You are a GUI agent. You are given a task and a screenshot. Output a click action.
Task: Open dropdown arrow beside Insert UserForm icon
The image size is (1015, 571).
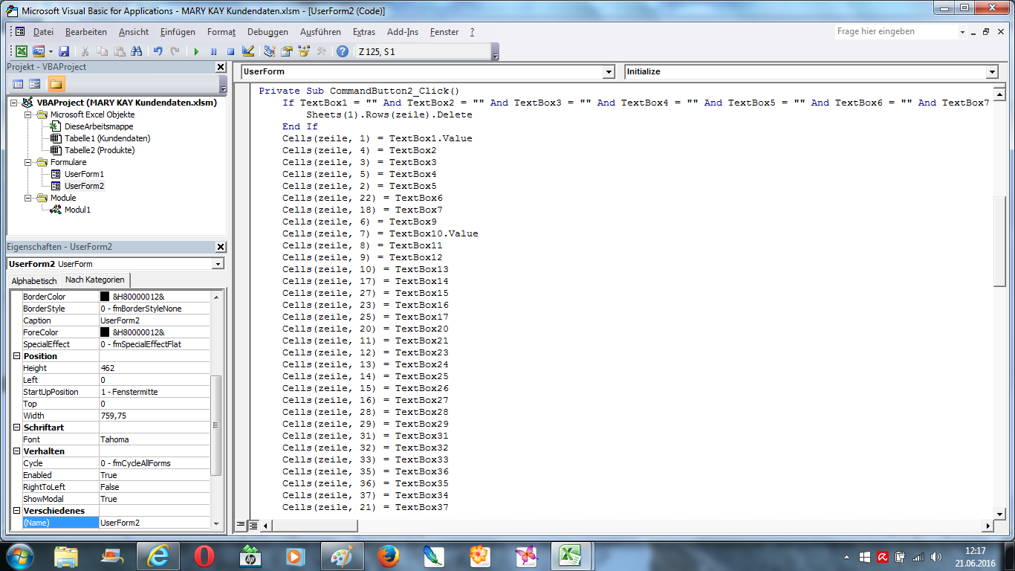pyautogui.click(x=51, y=51)
